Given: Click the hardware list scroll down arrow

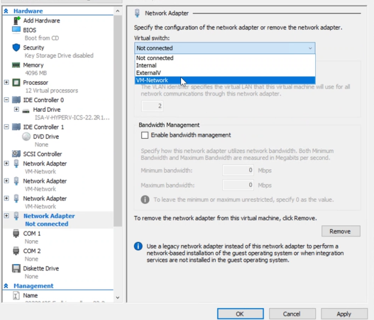Looking at the screenshot, I should [117, 298].
